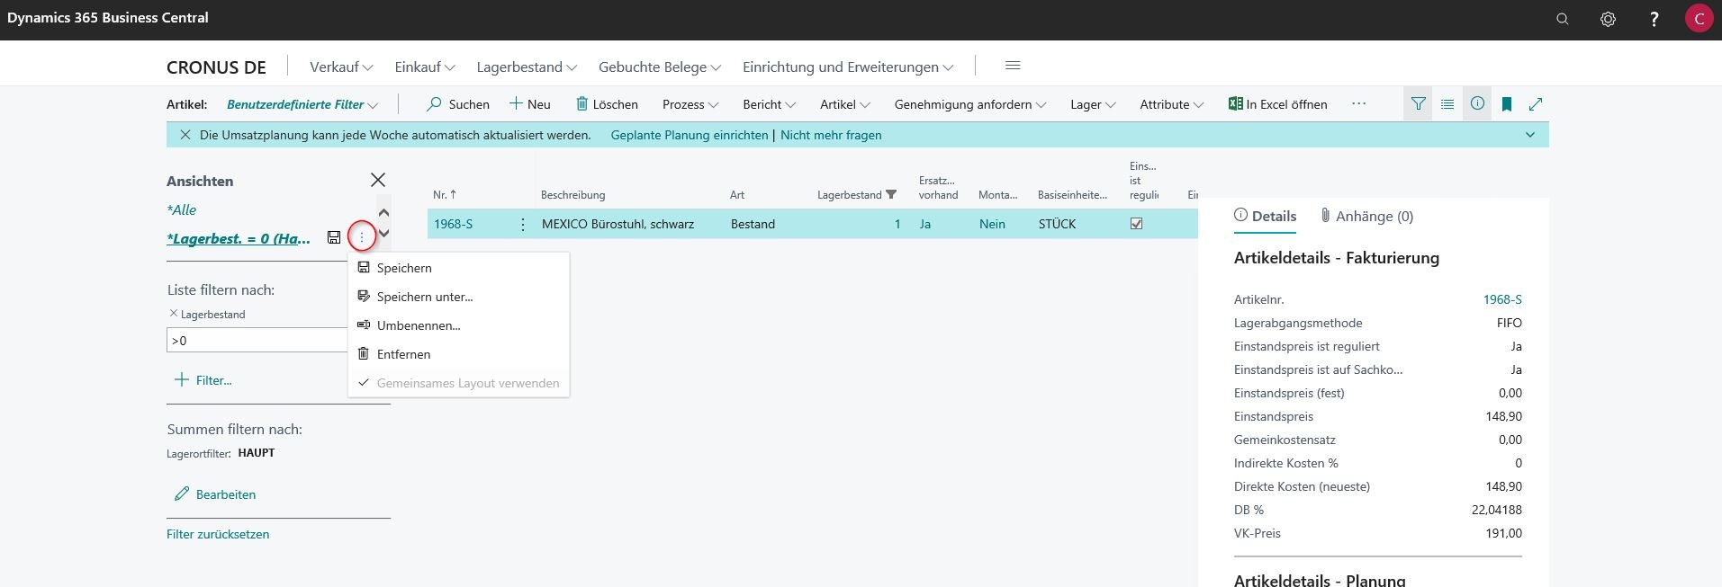This screenshot has width=1722, height=587.
Task: Click the view options three-dot button
Action: (362, 237)
